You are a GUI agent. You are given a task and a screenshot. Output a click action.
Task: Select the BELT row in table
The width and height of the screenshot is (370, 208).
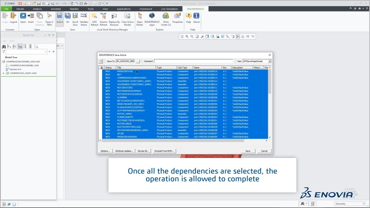tap(185, 74)
